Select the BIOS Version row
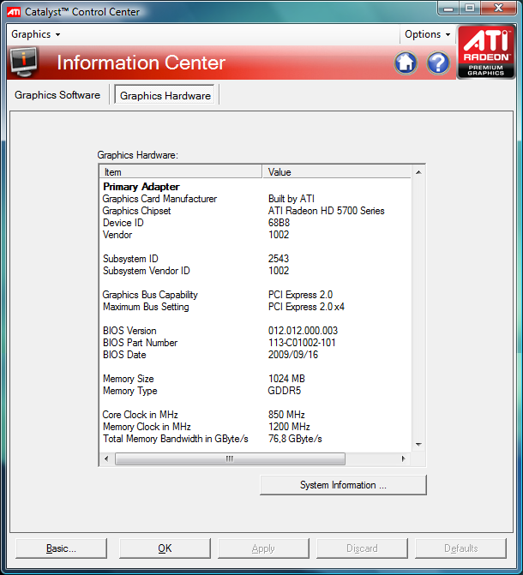 [x=255, y=331]
